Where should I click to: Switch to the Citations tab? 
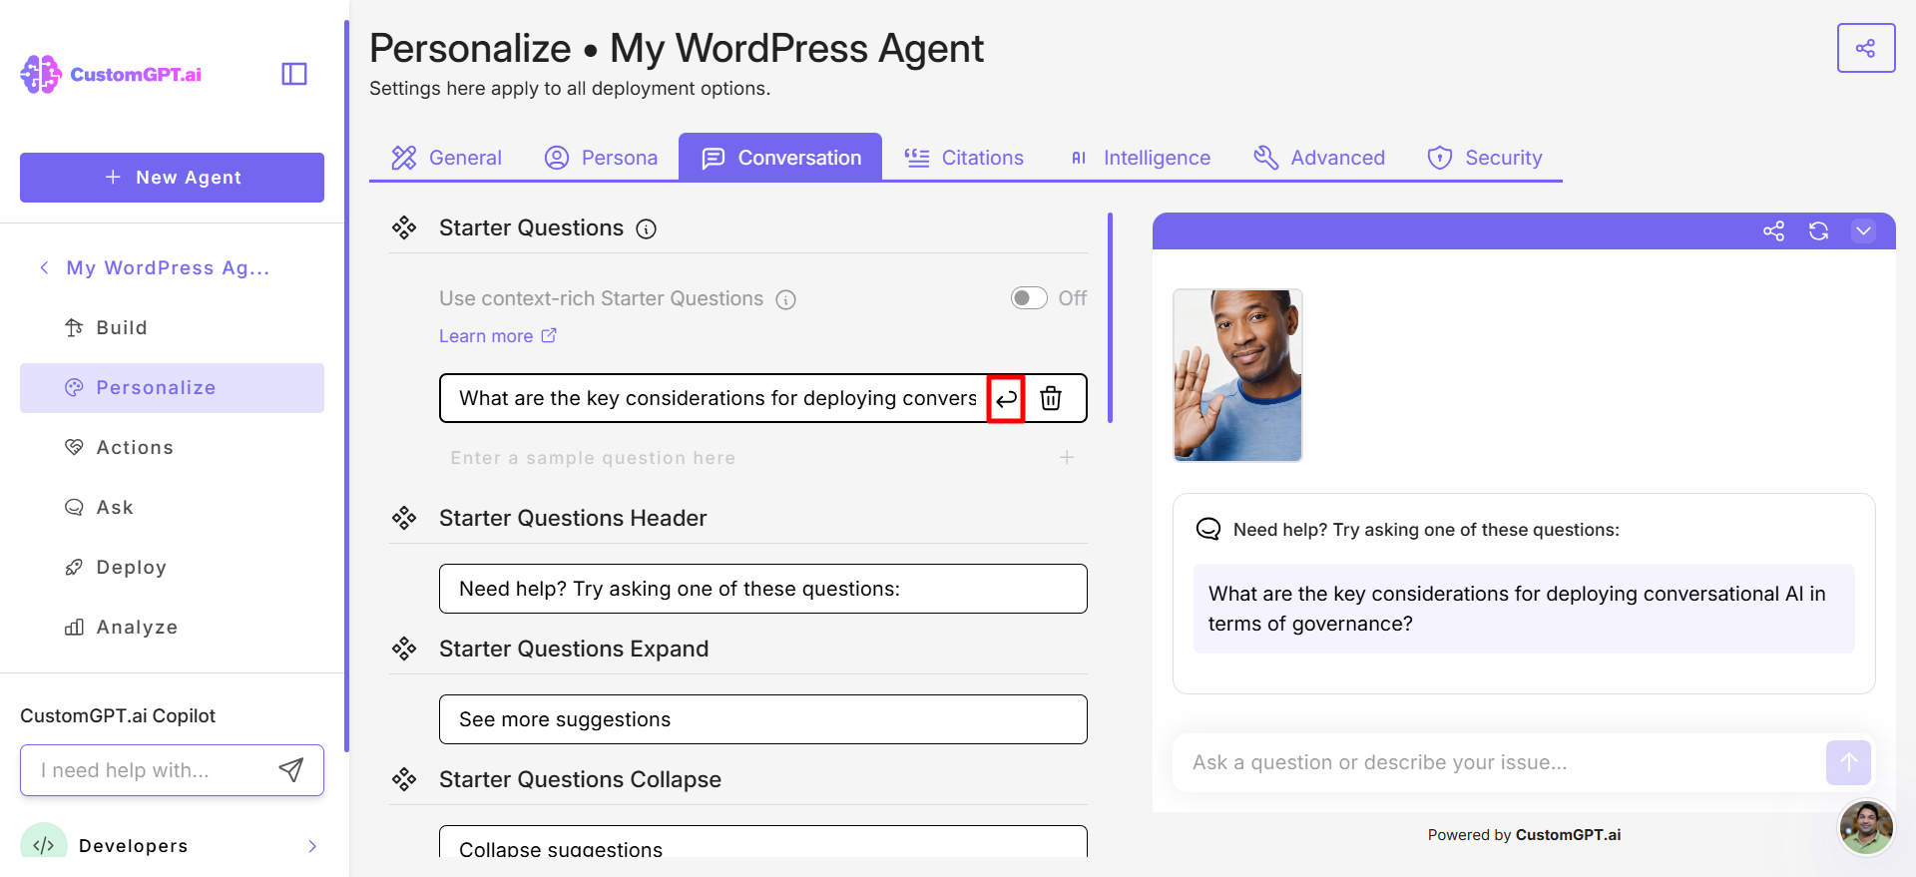click(964, 158)
